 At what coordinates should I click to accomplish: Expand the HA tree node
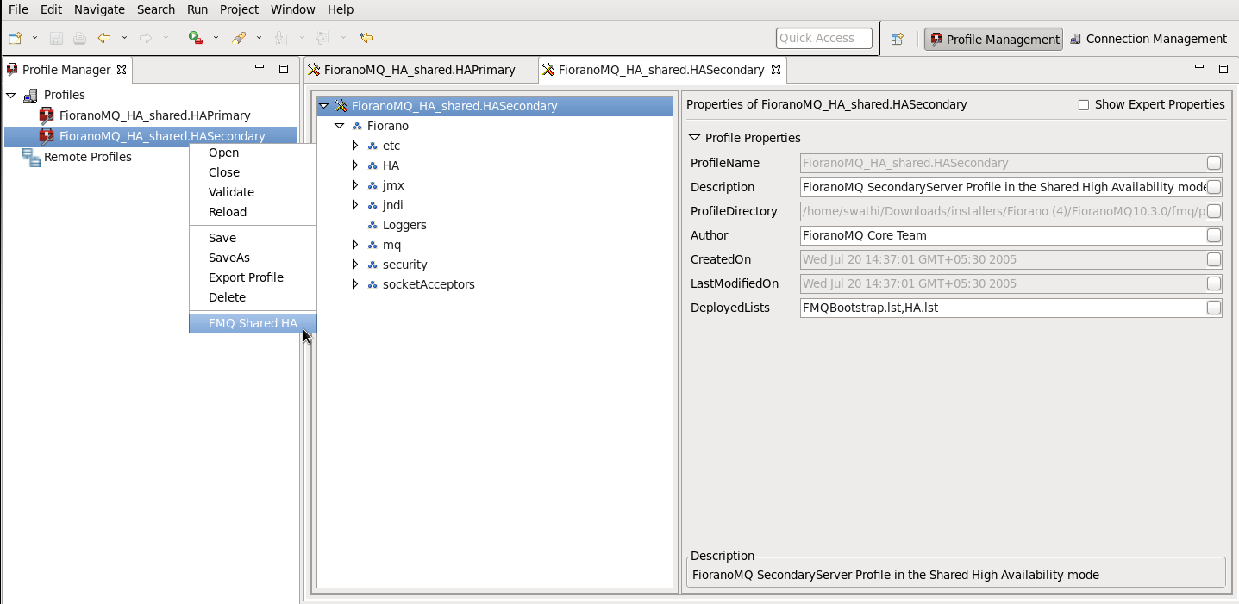pos(354,165)
